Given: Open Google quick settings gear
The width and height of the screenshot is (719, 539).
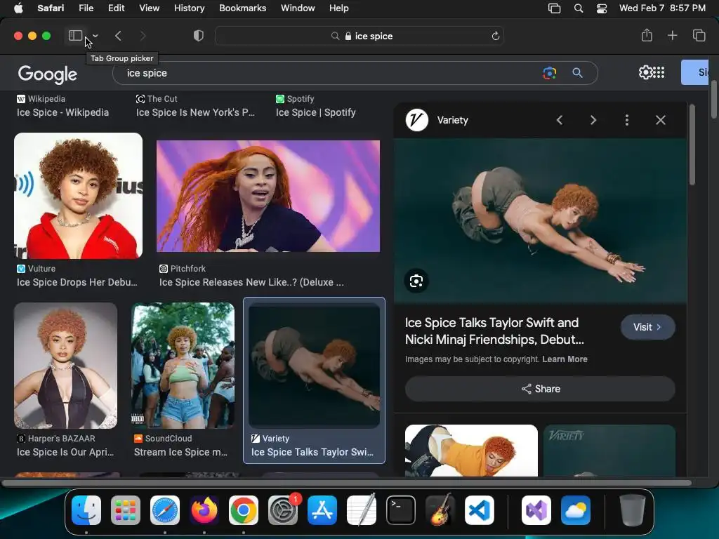Looking at the screenshot, I should click(x=645, y=72).
